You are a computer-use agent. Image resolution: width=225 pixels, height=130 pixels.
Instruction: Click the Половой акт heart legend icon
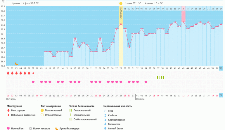click(x=8, y=128)
